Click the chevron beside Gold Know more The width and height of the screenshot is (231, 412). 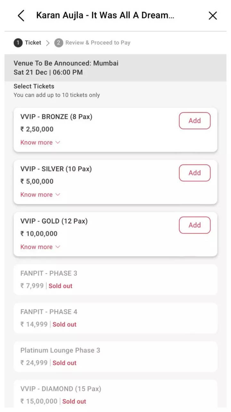[58, 247]
